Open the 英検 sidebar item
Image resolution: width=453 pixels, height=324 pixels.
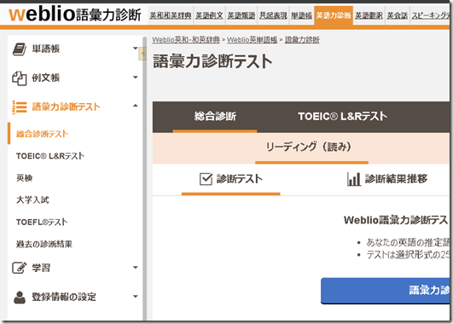[25, 178]
